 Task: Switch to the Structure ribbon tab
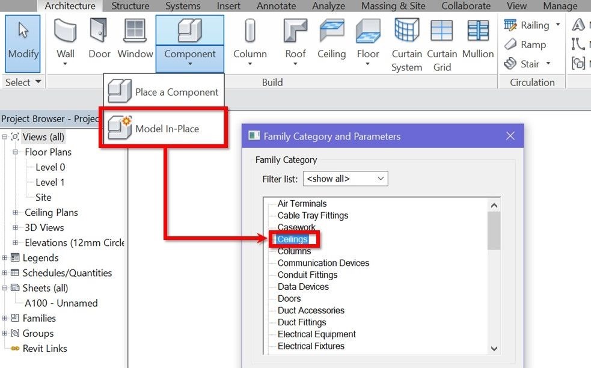(130, 5)
